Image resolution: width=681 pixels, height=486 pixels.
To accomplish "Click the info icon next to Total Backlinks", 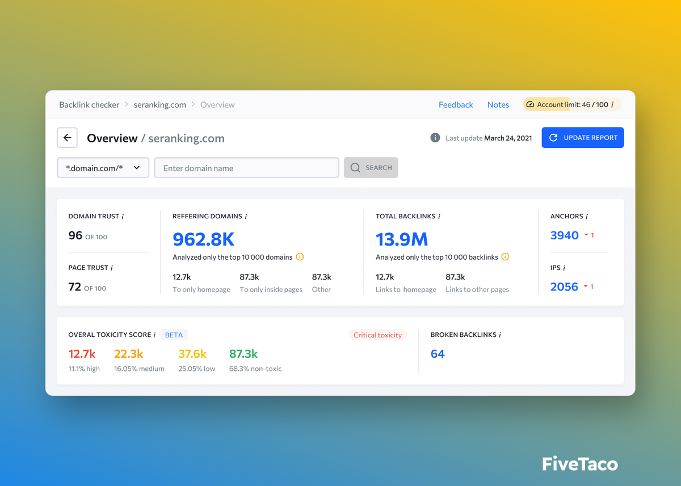I will (439, 217).
